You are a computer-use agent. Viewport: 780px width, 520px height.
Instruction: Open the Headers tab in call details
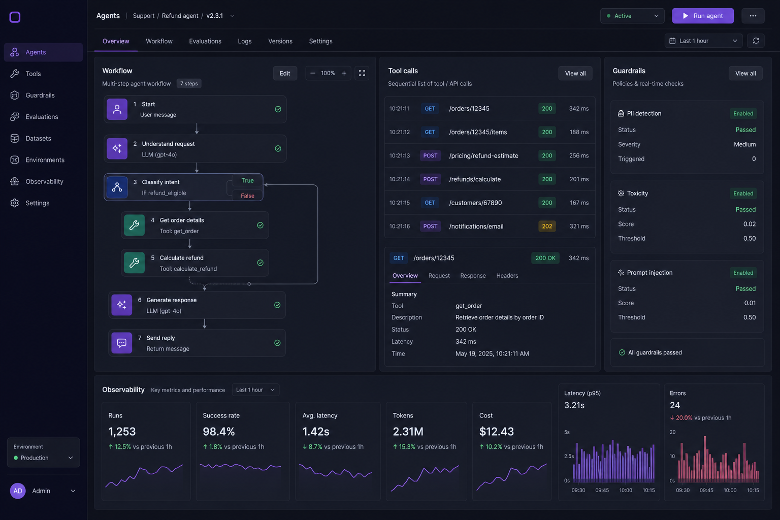pos(507,276)
